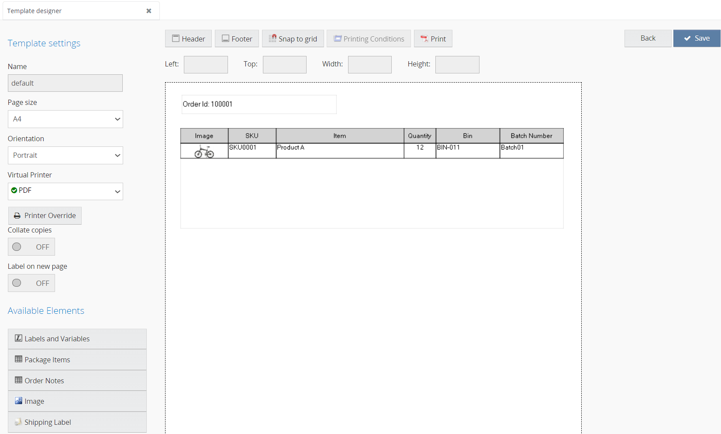
Task: Select Labels and Variables element
Action: tap(77, 339)
